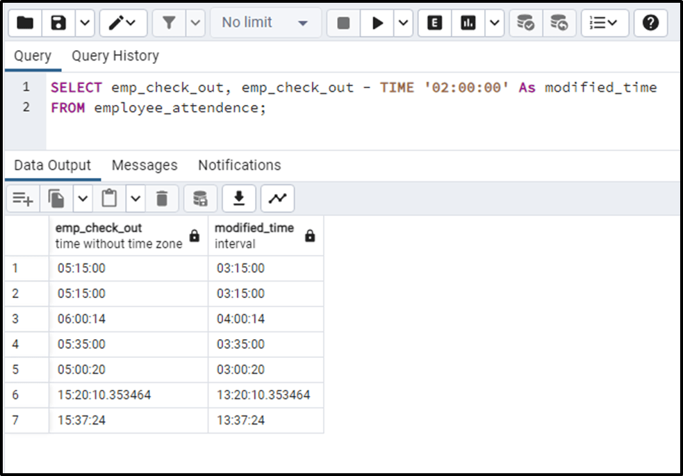This screenshot has height=476, width=683.
Task: Open the Explain icon to analyze the query
Action: coord(434,22)
